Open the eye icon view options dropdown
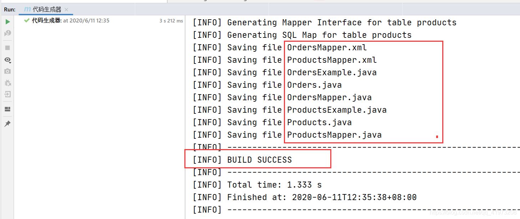 tap(7, 60)
